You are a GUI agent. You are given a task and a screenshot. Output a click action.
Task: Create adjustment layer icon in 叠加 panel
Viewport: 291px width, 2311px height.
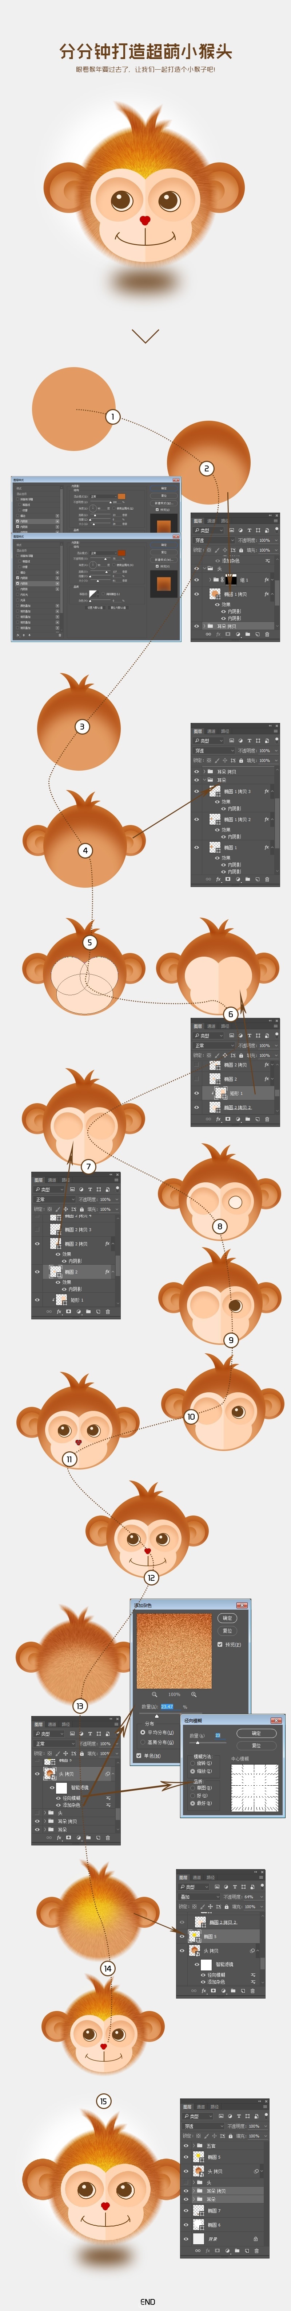[223, 1991]
